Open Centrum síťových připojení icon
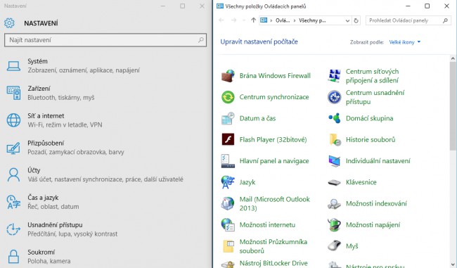 click(334, 76)
